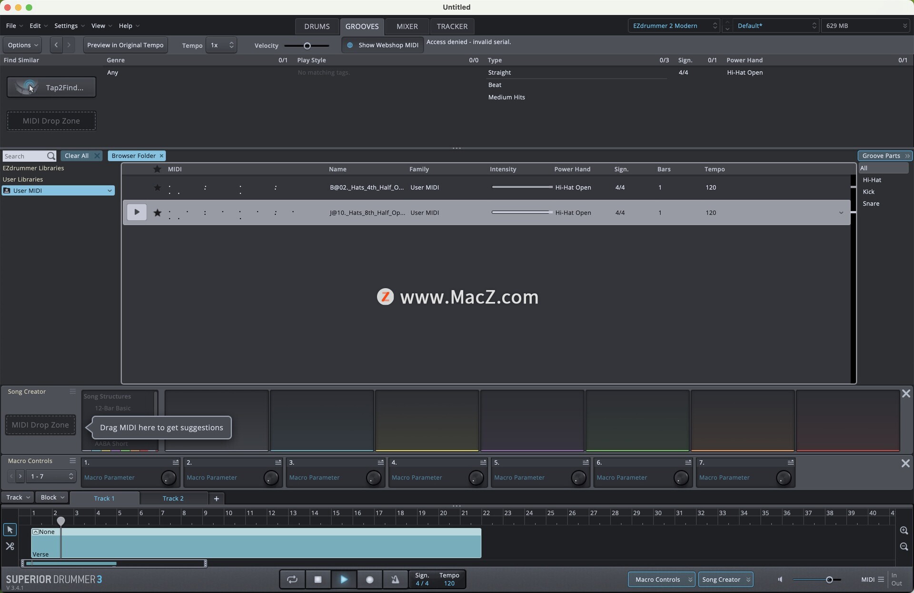The width and height of the screenshot is (914, 593).
Task: Click the macro 2 knob
Action: pyautogui.click(x=271, y=478)
